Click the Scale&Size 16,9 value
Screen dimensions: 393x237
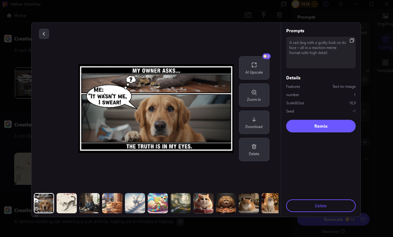click(352, 103)
